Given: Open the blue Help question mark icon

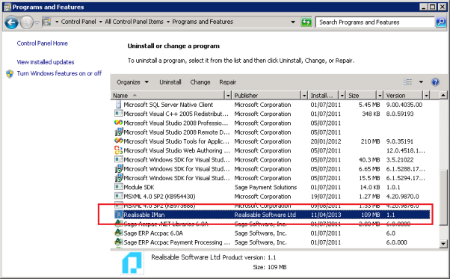Looking at the screenshot, I should pyautogui.click(x=435, y=82).
